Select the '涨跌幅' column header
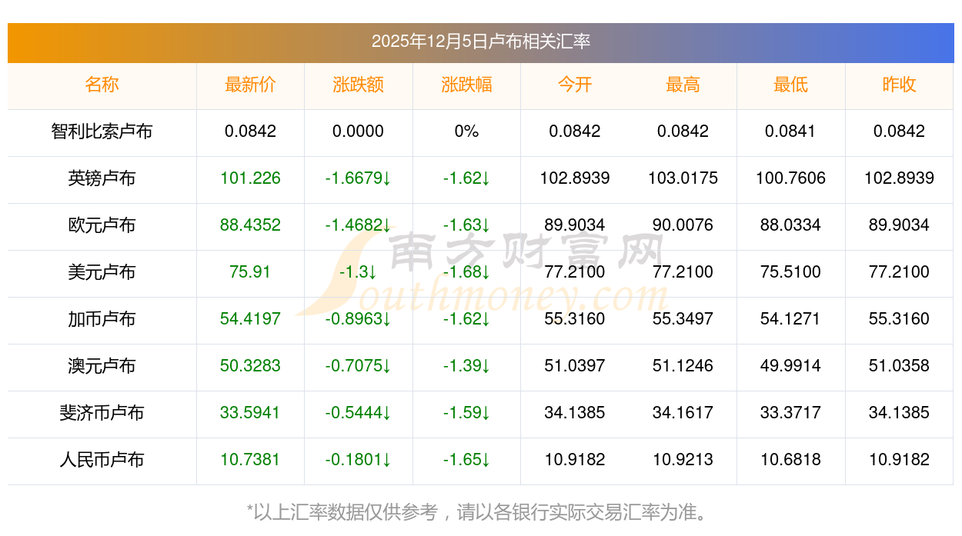The width and height of the screenshot is (962, 536). [x=466, y=85]
